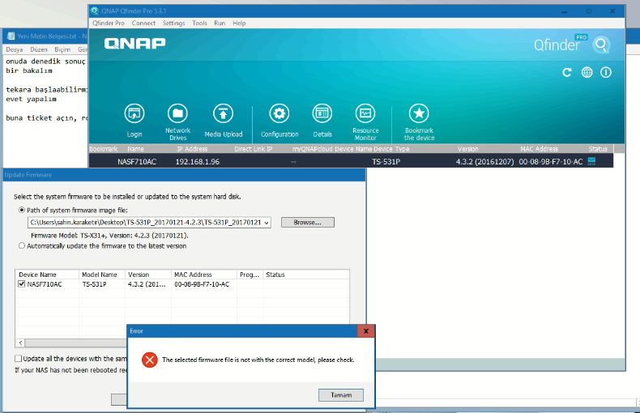The image size is (640, 413).
Task: Sort by Device Name column in update list
Action: (47, 275)
